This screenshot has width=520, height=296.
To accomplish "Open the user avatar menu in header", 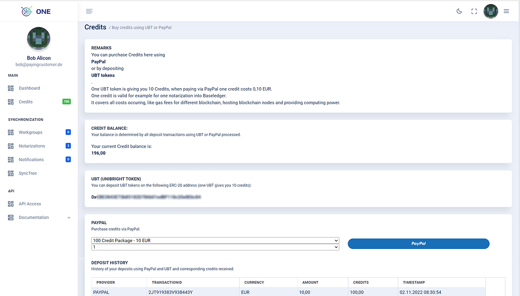I will point(490,11).
